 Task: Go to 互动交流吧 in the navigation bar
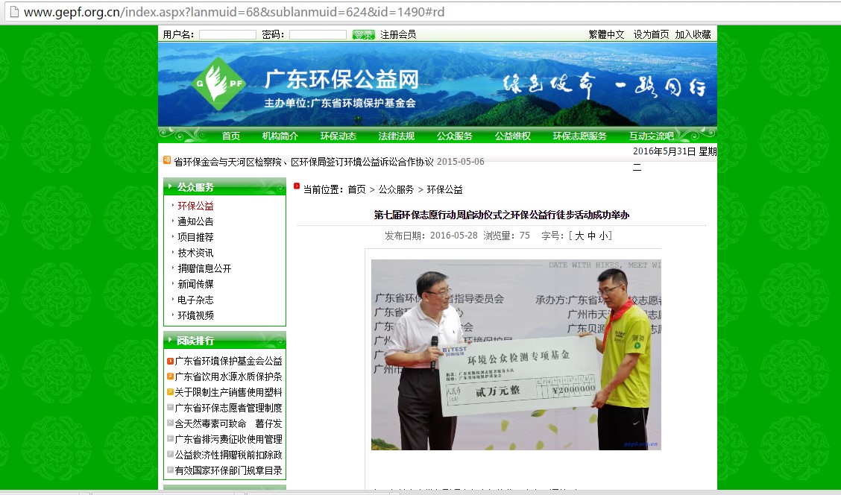(x=652, y=136)
